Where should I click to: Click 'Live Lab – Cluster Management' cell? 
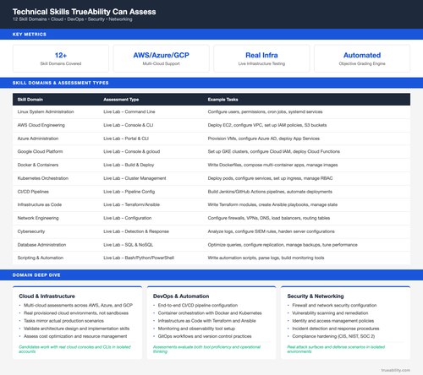(x=135, y=178)
